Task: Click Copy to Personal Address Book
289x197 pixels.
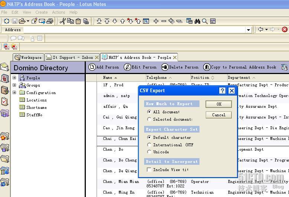Action: (240, 67)
